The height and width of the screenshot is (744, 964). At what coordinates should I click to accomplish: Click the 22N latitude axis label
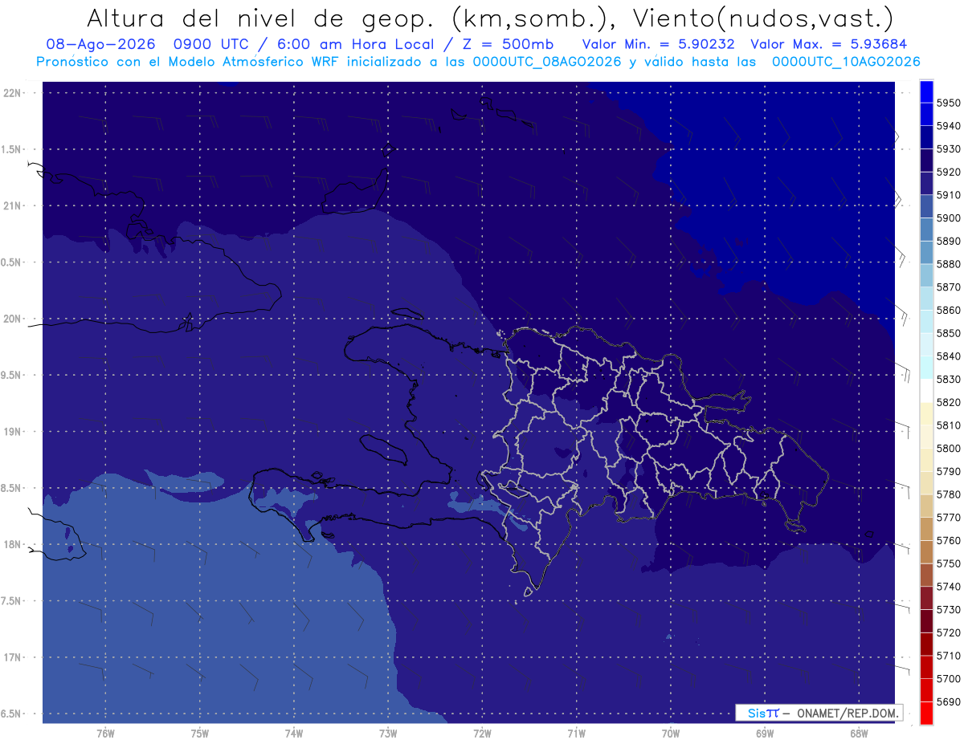tap(14, 93)
